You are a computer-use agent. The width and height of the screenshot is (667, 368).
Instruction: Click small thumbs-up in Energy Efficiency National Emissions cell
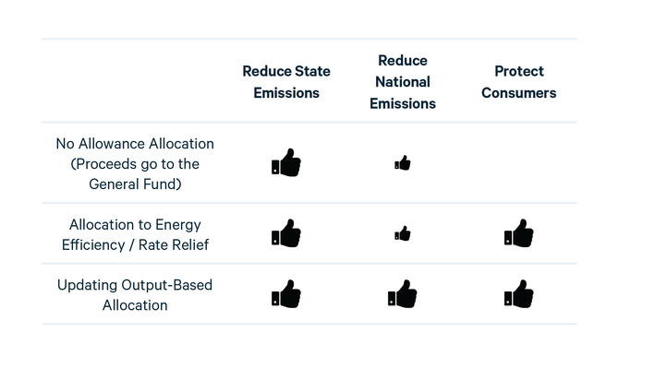(x=403, y=233)
